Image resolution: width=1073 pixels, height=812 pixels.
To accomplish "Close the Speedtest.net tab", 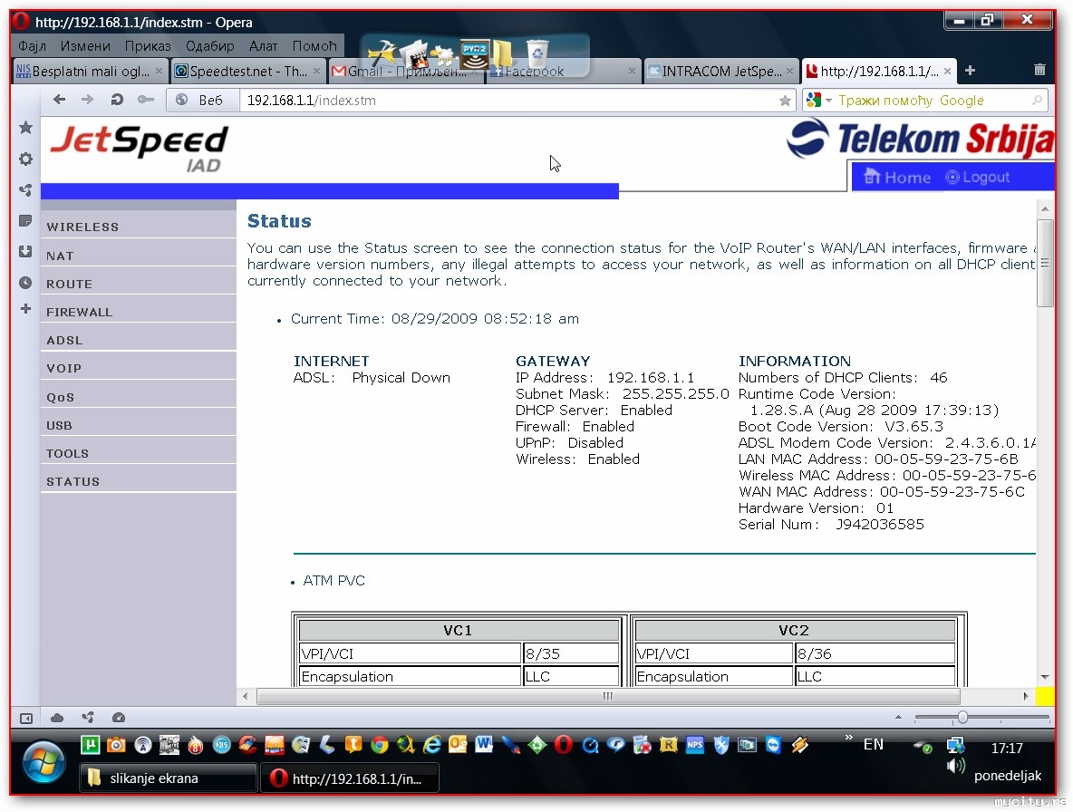I will tap(316, 72).
